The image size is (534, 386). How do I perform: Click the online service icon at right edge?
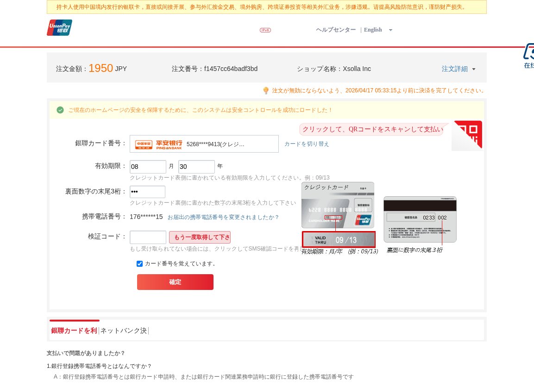(x=529, y=56)
